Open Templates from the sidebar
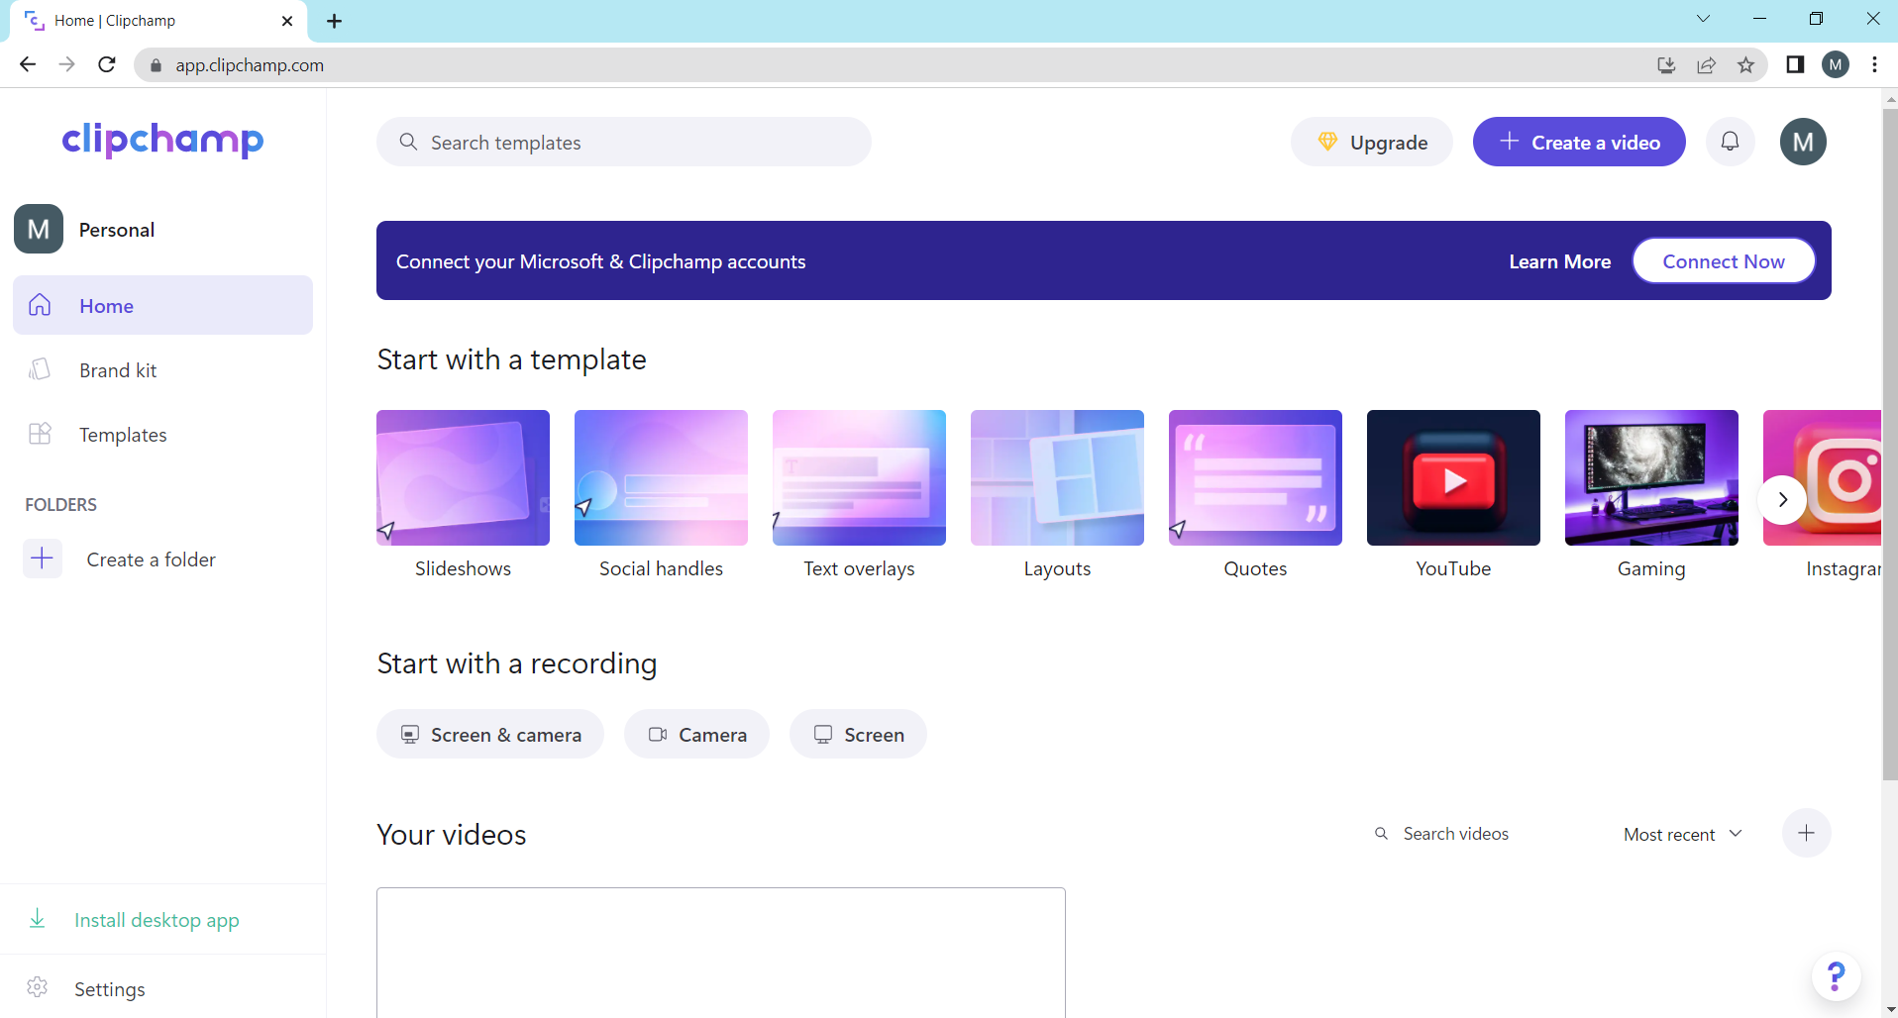 coord(123,435)
